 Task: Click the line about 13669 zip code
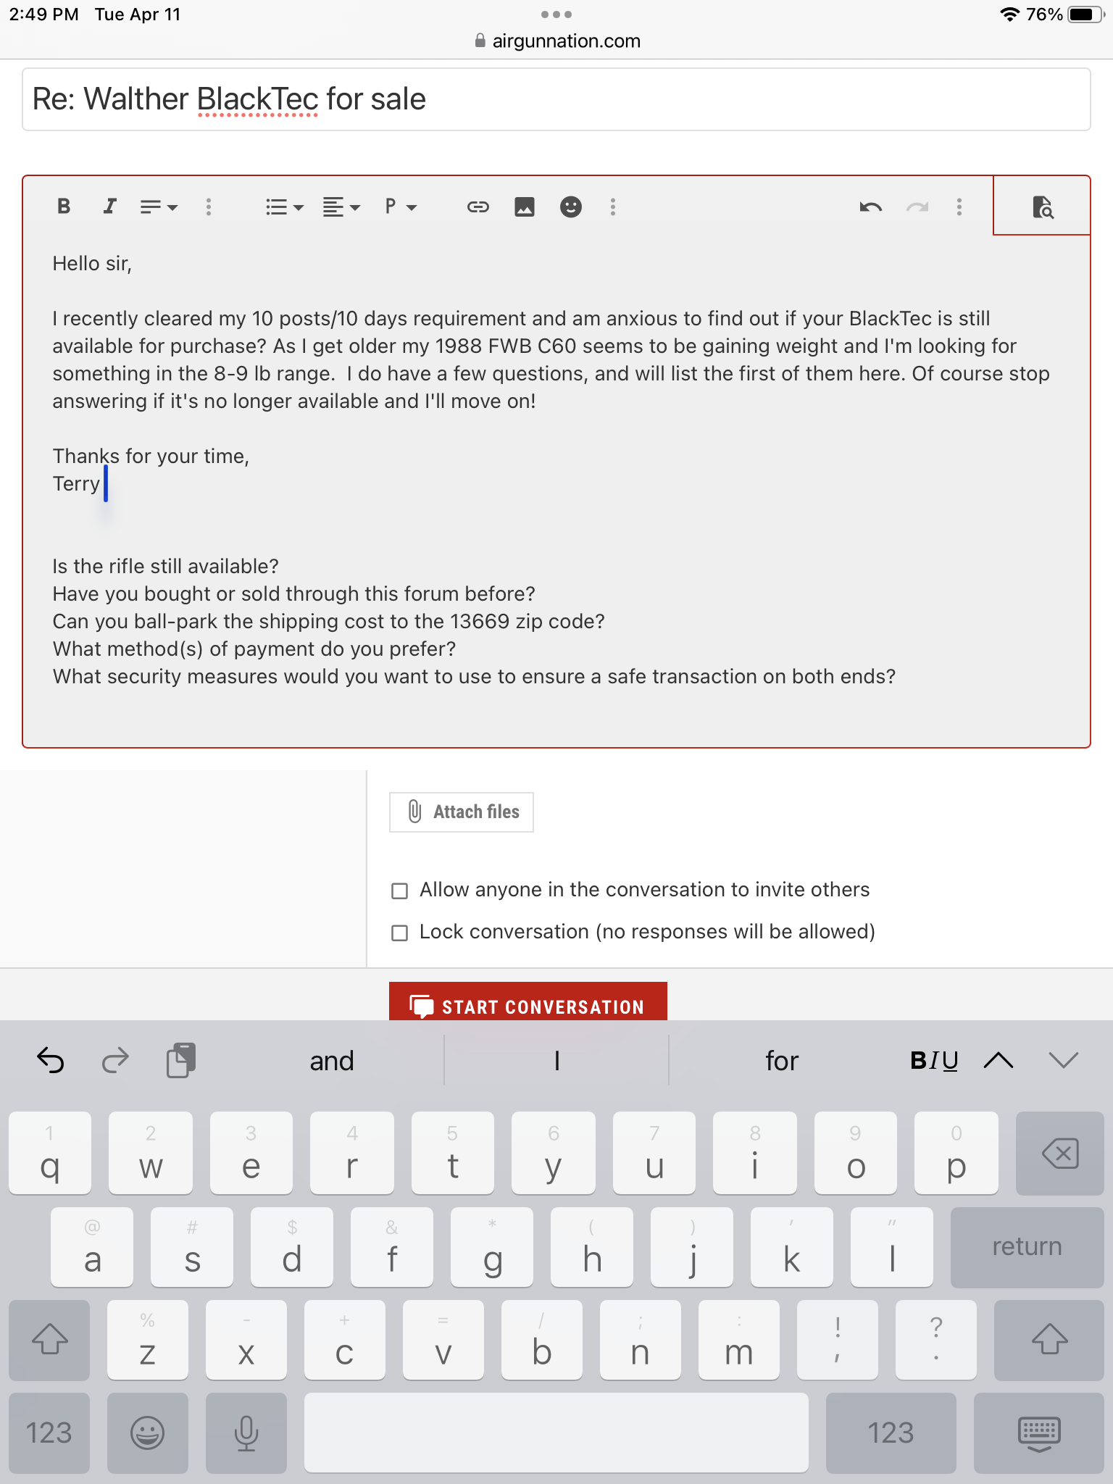click(328, 622)
